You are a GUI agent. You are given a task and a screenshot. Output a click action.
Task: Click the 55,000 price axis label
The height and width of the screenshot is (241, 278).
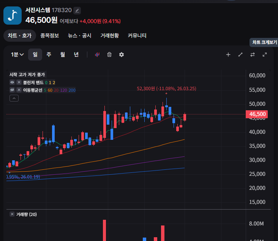(257, 90)
